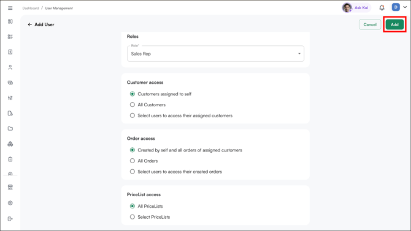Open the settings gear icon in sidebar
This screenshot has height=231, width=411.
(x=10, y=203)
